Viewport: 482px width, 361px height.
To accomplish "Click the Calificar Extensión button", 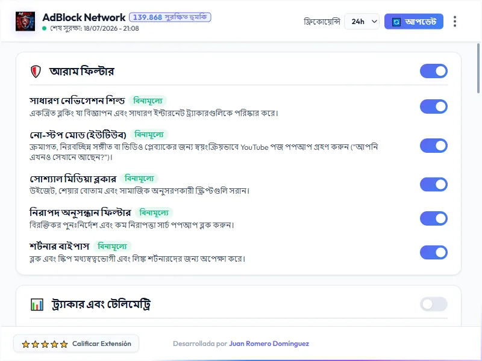I will click(77, 344).
